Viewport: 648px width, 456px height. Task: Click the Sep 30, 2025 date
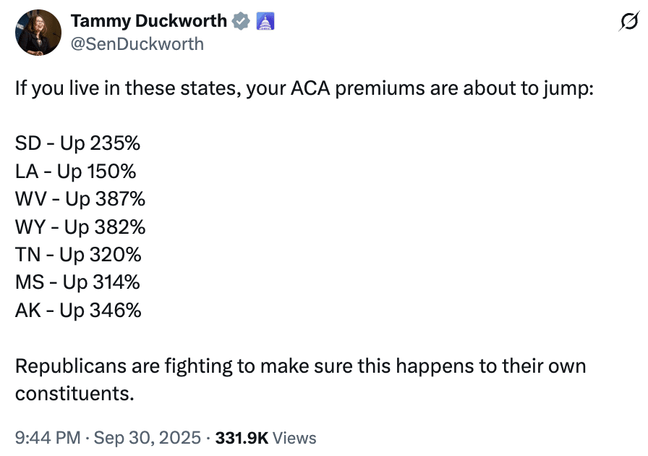tap(147, 438)
